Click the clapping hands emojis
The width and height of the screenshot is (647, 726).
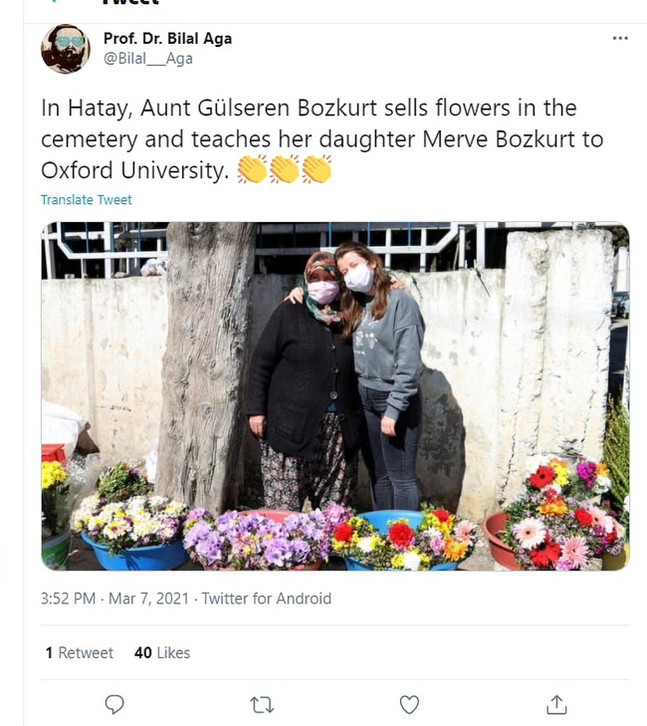pos(285,170)
